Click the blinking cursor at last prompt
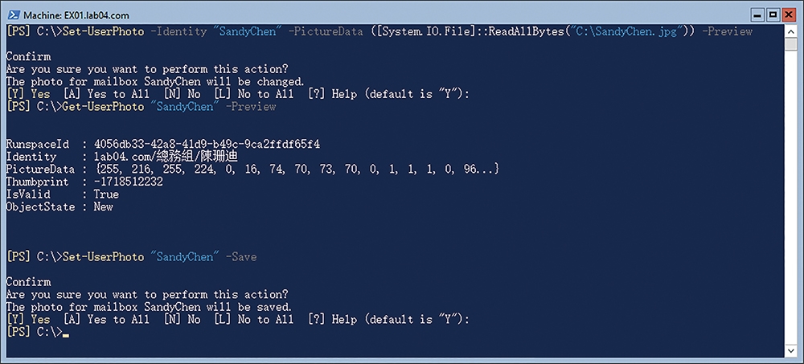 (x=64, y=332)
